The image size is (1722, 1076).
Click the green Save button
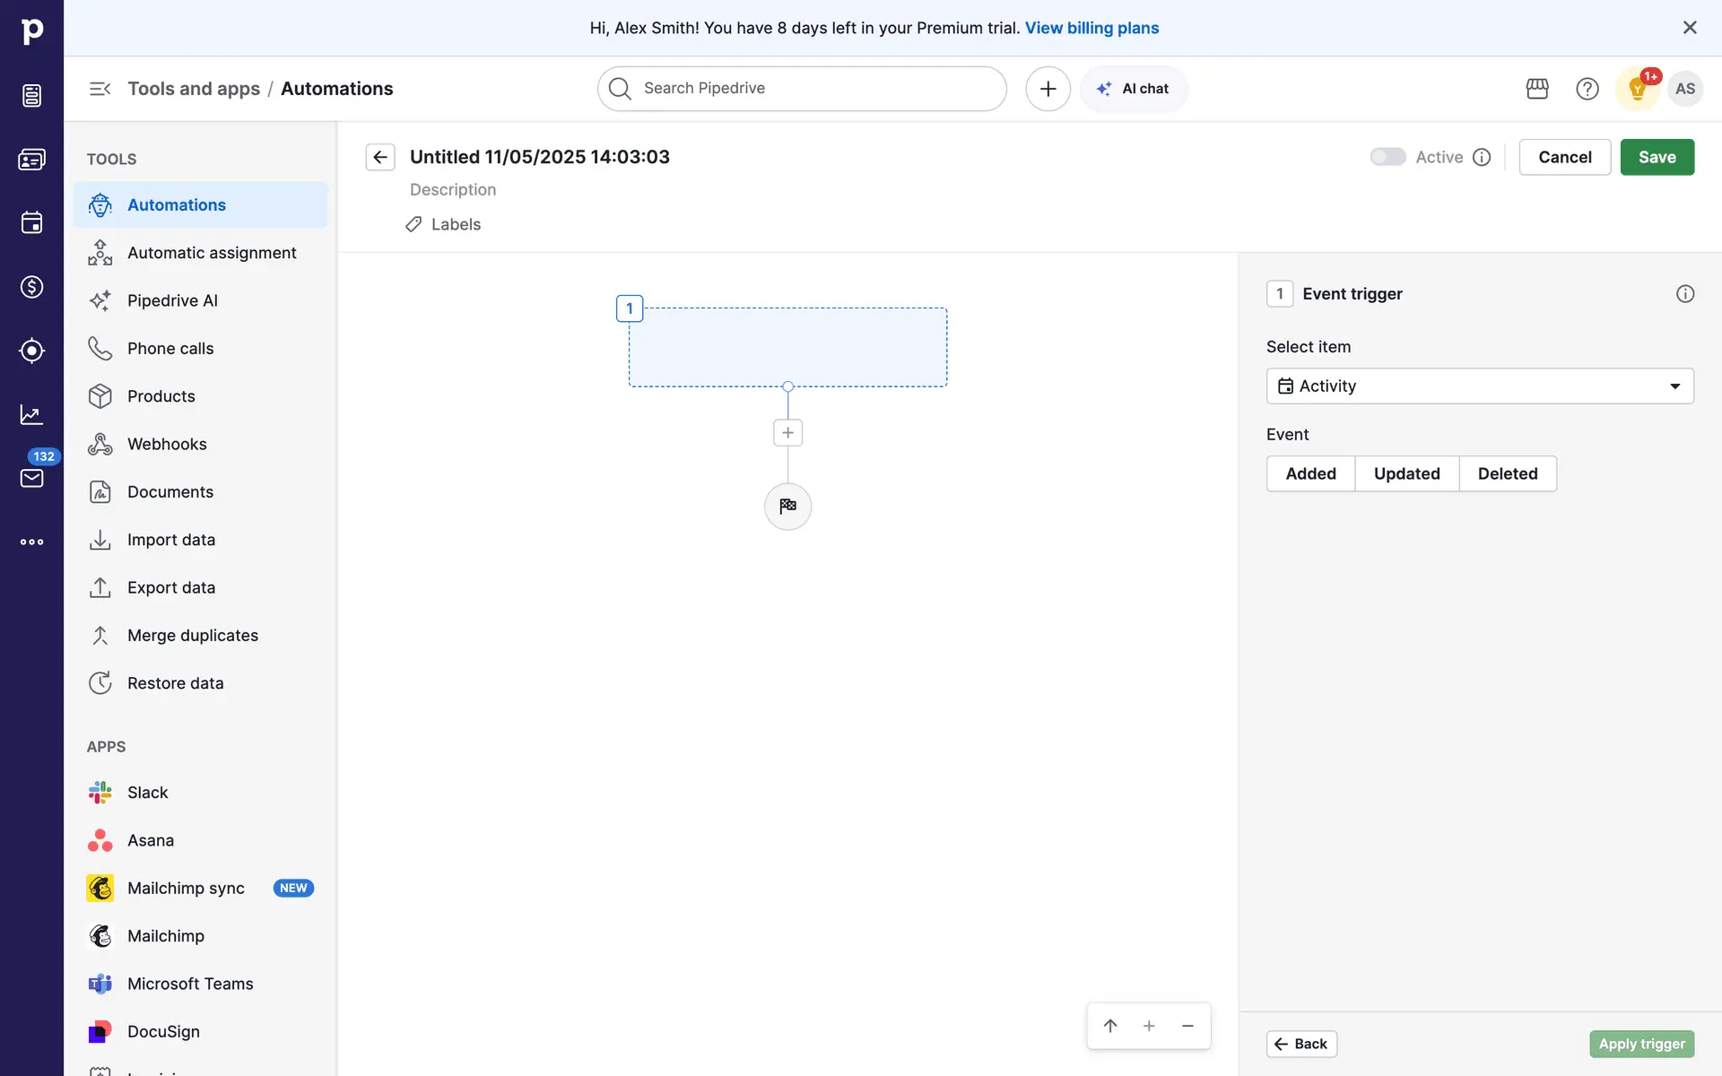(x=1657, y=157)
